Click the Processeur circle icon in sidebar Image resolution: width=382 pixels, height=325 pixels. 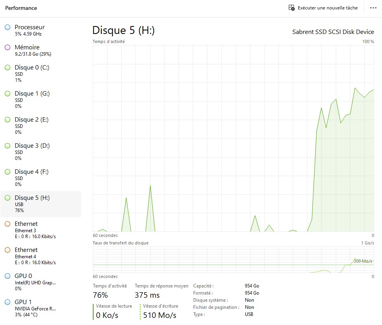tap(7, 27)
